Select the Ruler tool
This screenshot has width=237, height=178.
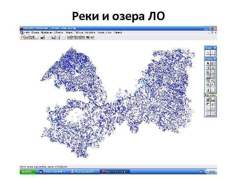coord(213,100)
